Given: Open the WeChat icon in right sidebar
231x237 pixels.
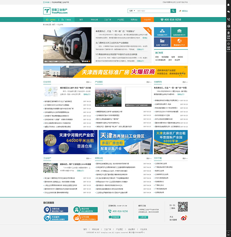Looking at the screenshot, I should point(228,11).
